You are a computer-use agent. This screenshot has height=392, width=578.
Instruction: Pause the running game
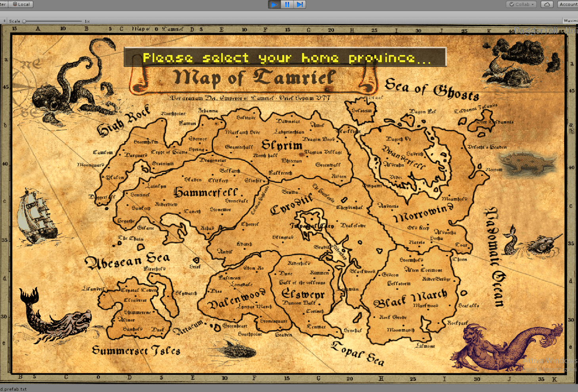point(287,4)
